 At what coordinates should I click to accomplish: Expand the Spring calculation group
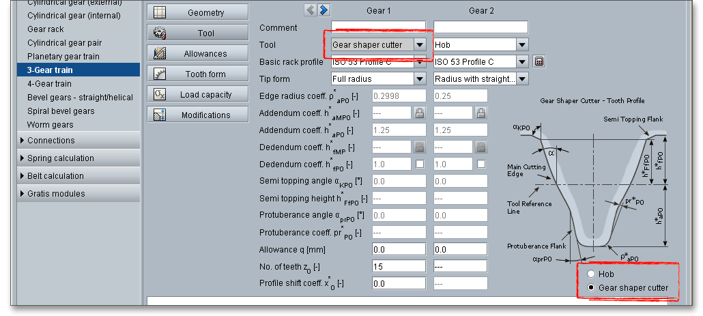pos(61,158)
